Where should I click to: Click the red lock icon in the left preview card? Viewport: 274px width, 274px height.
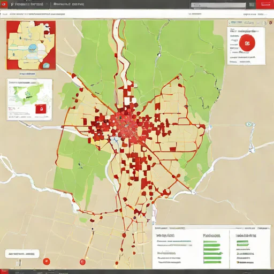click(41, 109)
